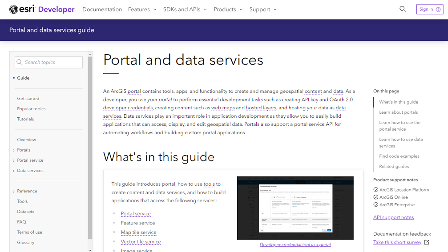Image resolution: width=448 pixels, height=252 pixels.
Task: Click ArcGIS Location Platform check icon
Action: (x=376, y=189)
